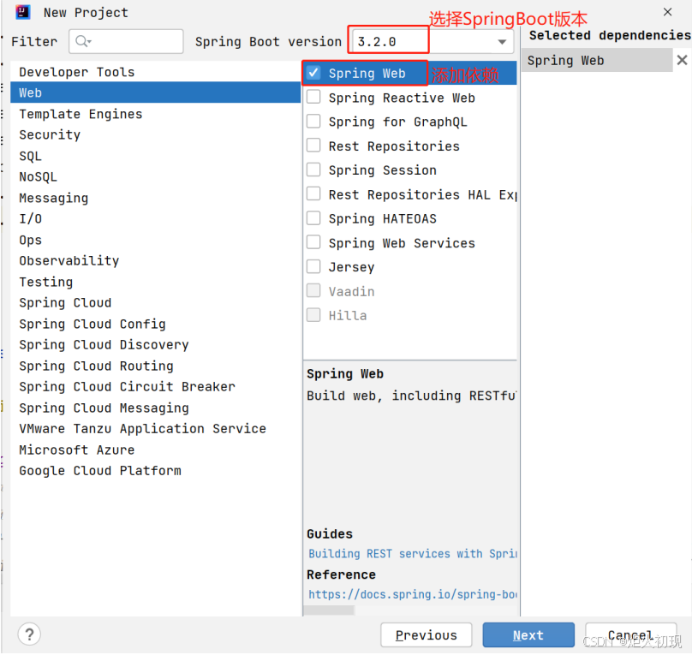This screenshot has width=692, height=655.
Task: Enable the Spring Reactive Web checkbox
Action: [x=313, y=97]
